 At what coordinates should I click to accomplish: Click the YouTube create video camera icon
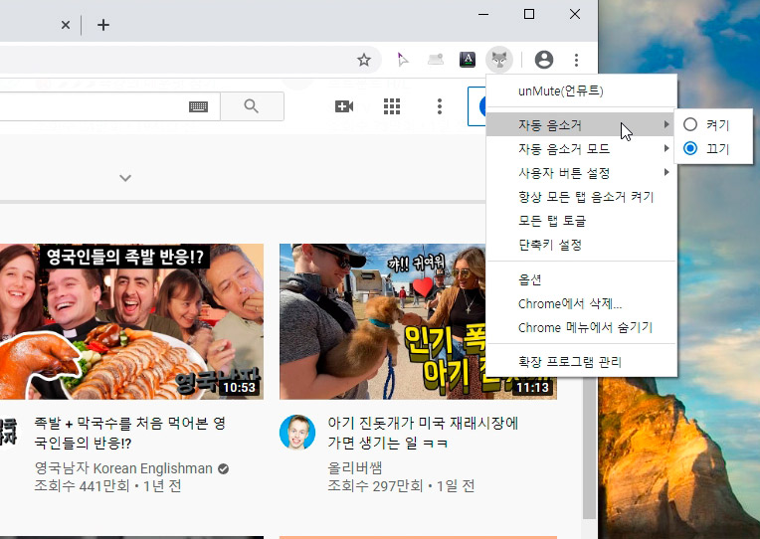(344, 106)
